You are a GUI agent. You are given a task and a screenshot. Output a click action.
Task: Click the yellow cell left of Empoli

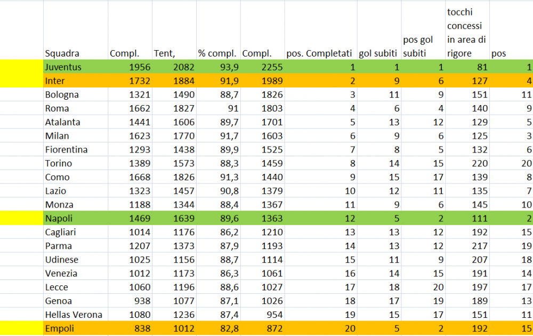coord(21,329)
